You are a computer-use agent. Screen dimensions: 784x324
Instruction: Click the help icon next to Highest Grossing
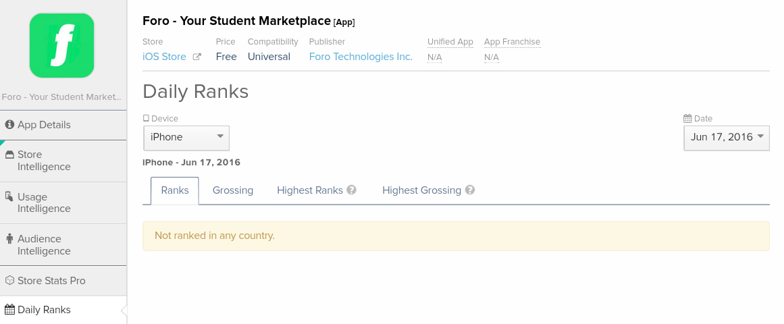[x=470, y=190]
